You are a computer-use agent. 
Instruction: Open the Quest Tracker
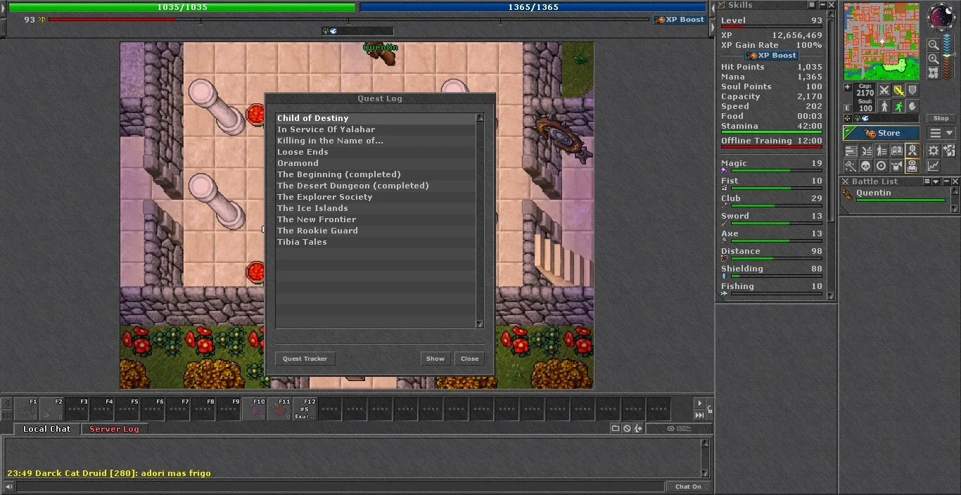pos(305,359)
